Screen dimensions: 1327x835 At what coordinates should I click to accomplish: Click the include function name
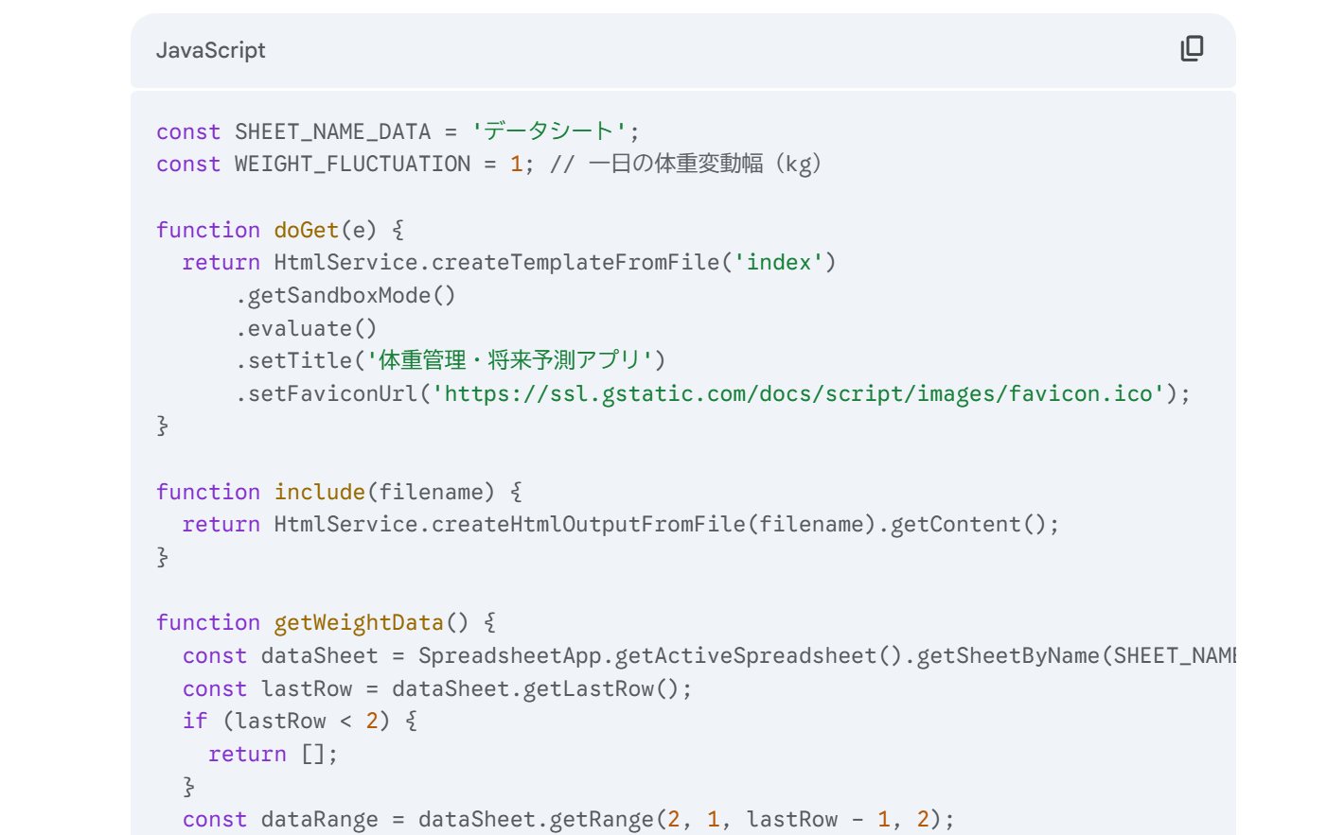coord(319,492)
